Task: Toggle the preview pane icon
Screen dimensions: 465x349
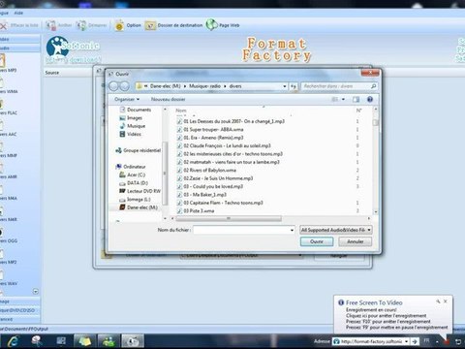Action: point(356,99)
